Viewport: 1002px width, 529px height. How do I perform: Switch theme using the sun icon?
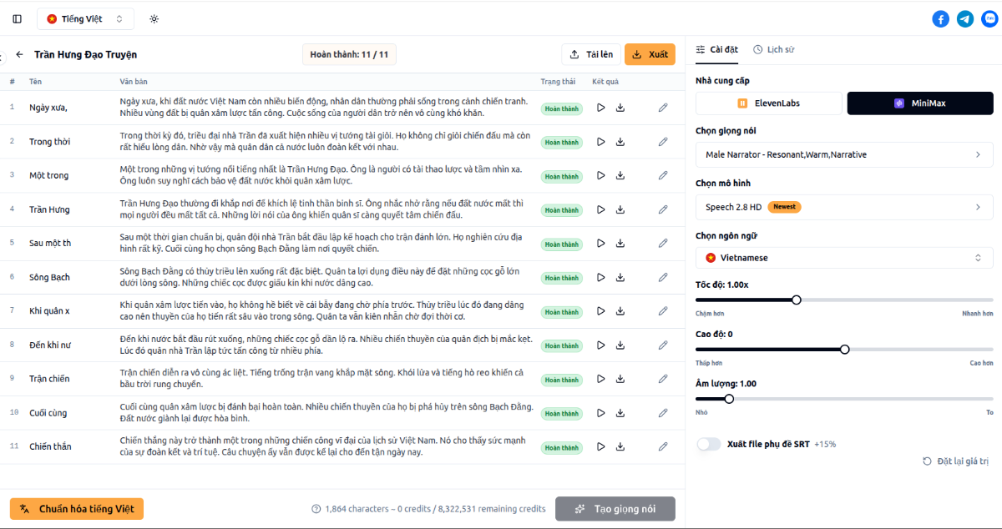click(154, 18)
